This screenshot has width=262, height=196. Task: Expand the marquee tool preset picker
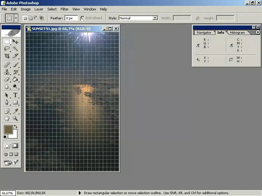(x=16, y=18)
